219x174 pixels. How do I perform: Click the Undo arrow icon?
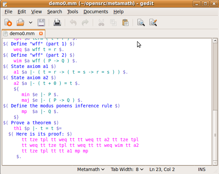tap(73, 23)
